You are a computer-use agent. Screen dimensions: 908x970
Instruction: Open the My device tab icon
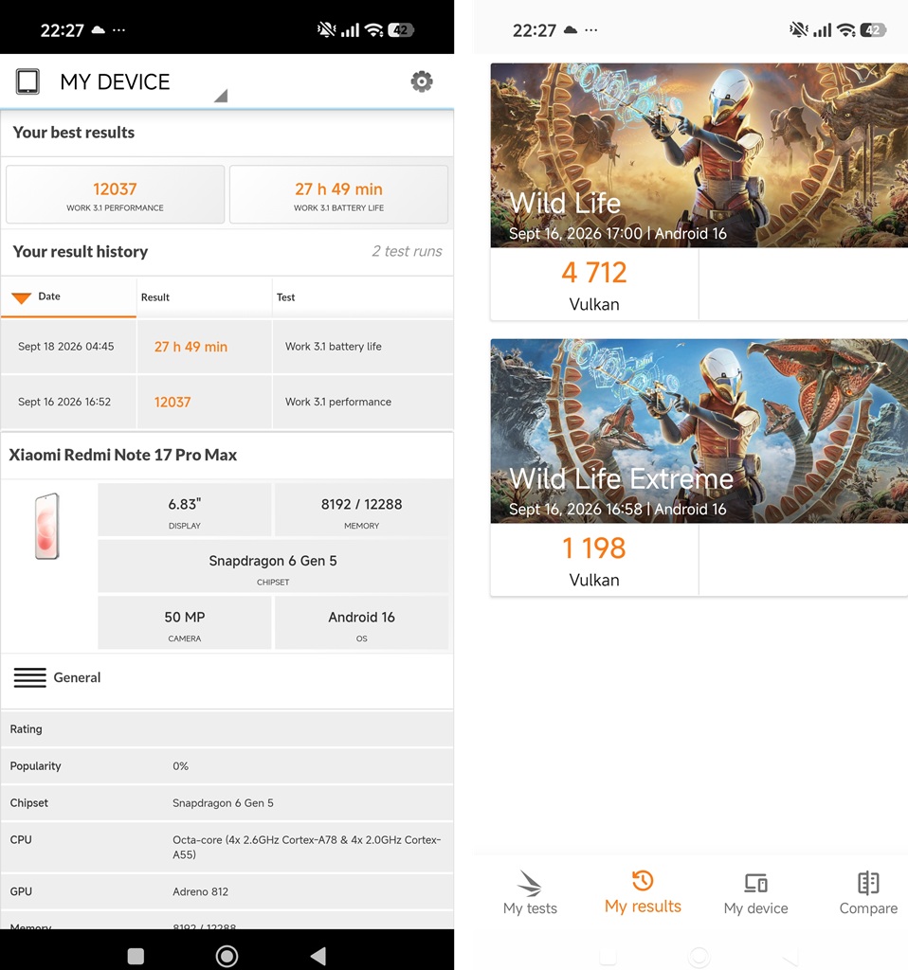pyautogui.click(x=755, y=883)
